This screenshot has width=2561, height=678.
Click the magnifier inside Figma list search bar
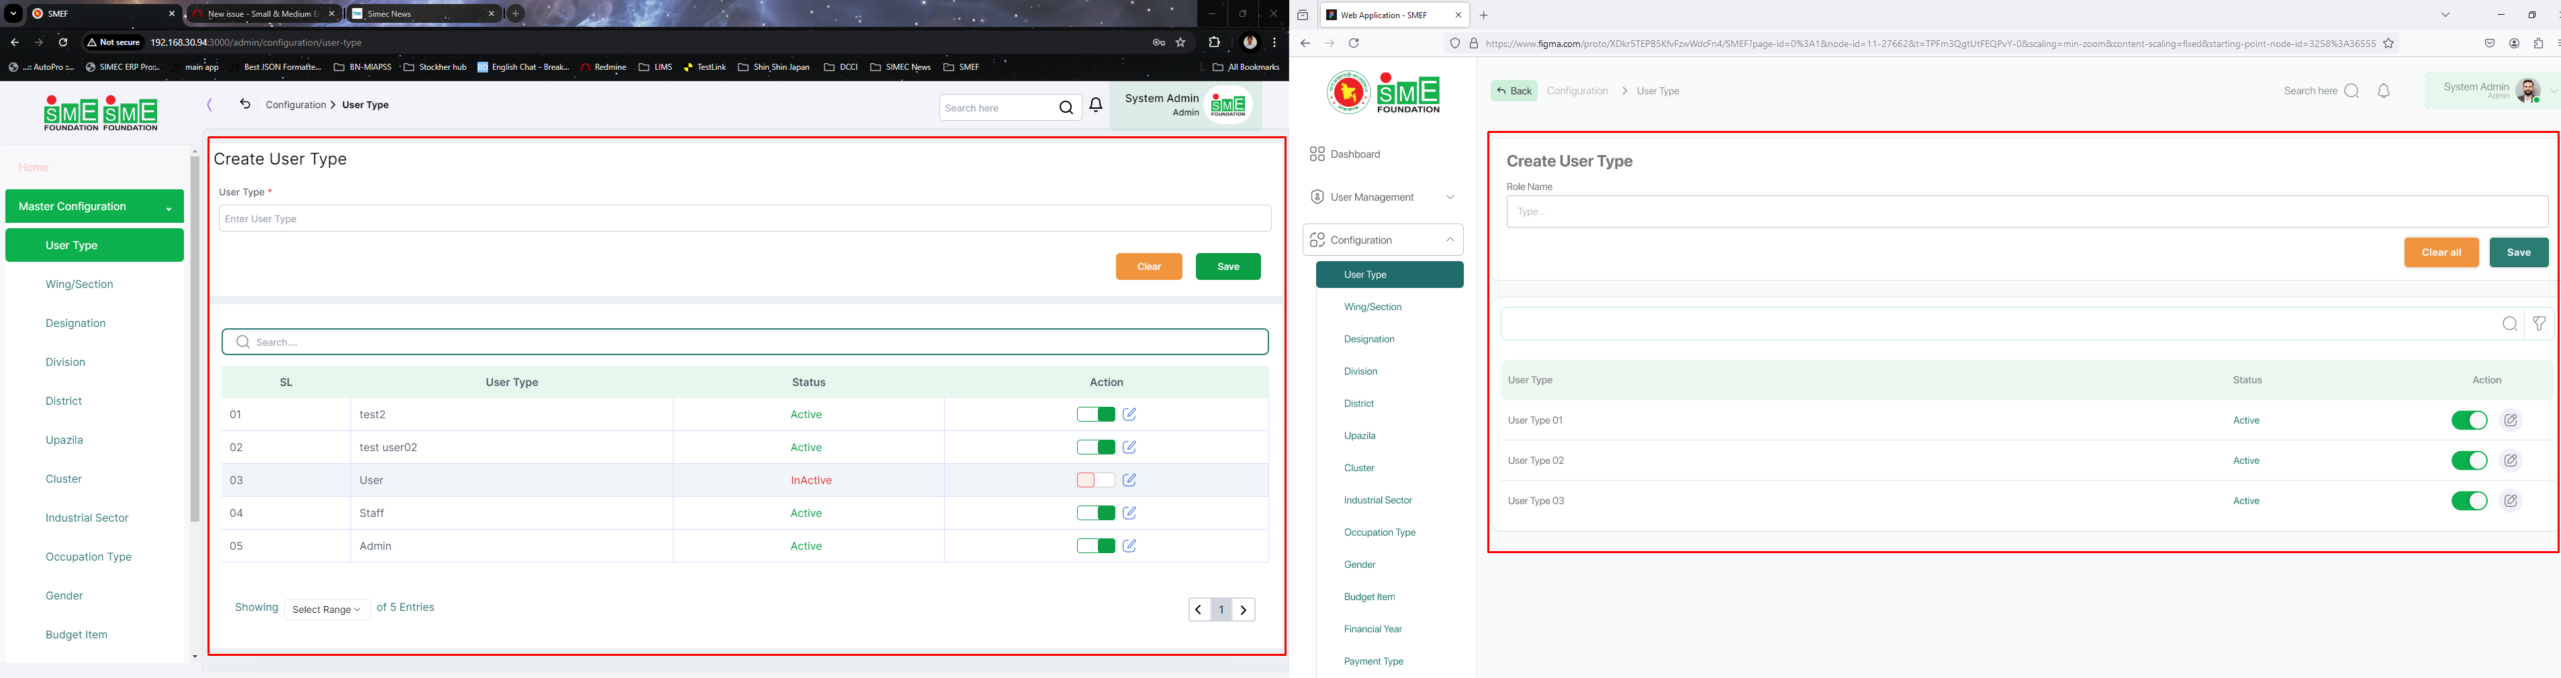[2509, 324]
